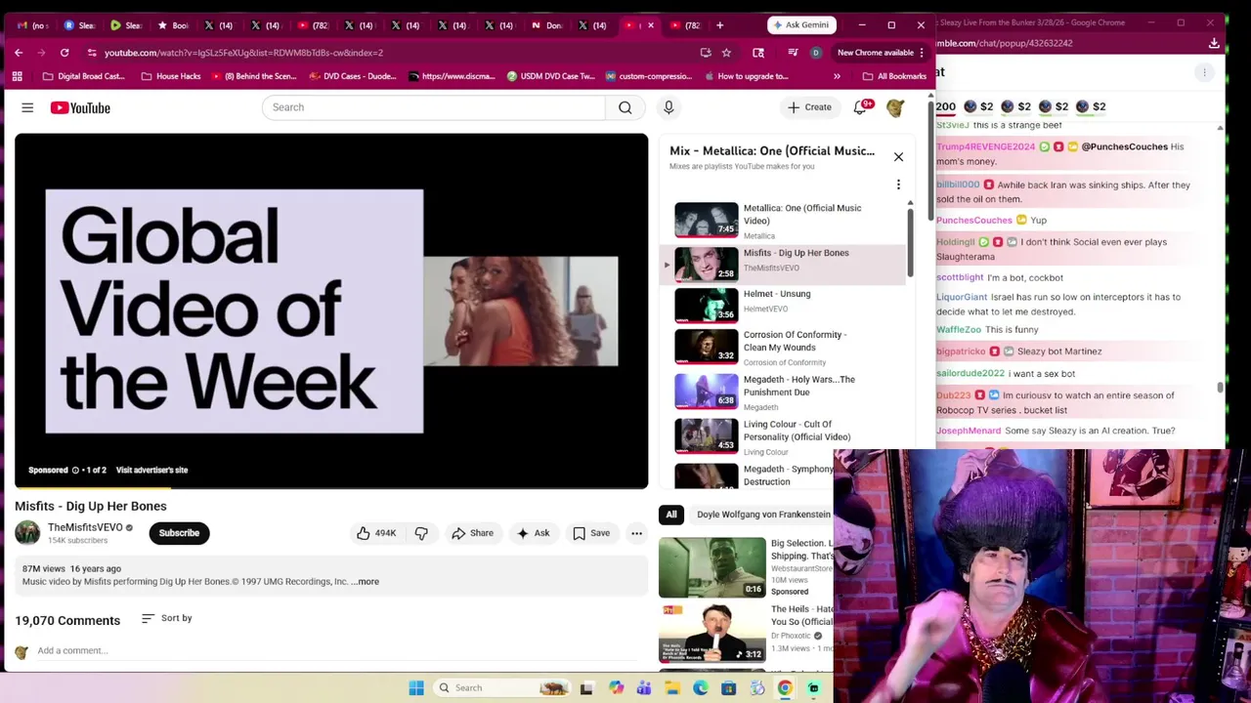The image size is (1251, 703).
Task: Open more actions ellipsis under the video
Action: (x=636, y=533)
